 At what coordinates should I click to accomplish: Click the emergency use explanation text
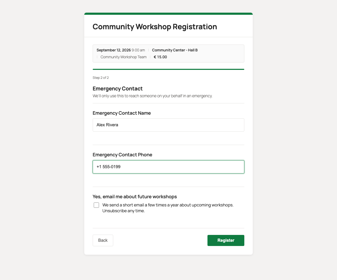[152, 96]
